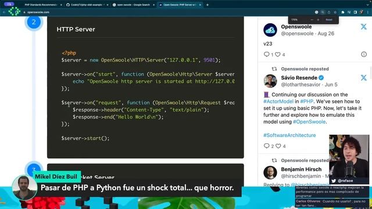
Task: Open the browser side panel
Action: 355,12
